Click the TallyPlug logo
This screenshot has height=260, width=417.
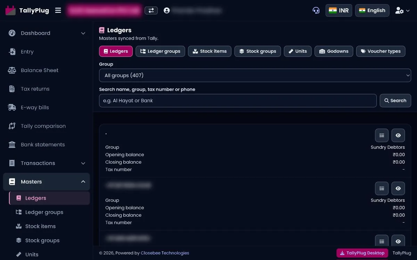point(27,10)
